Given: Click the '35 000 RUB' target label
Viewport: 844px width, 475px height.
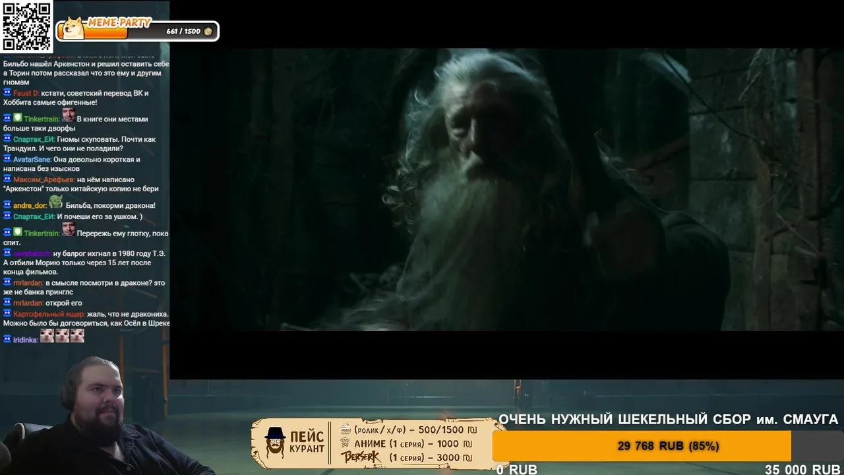Looking at the screenshot, I should point(802,469).
